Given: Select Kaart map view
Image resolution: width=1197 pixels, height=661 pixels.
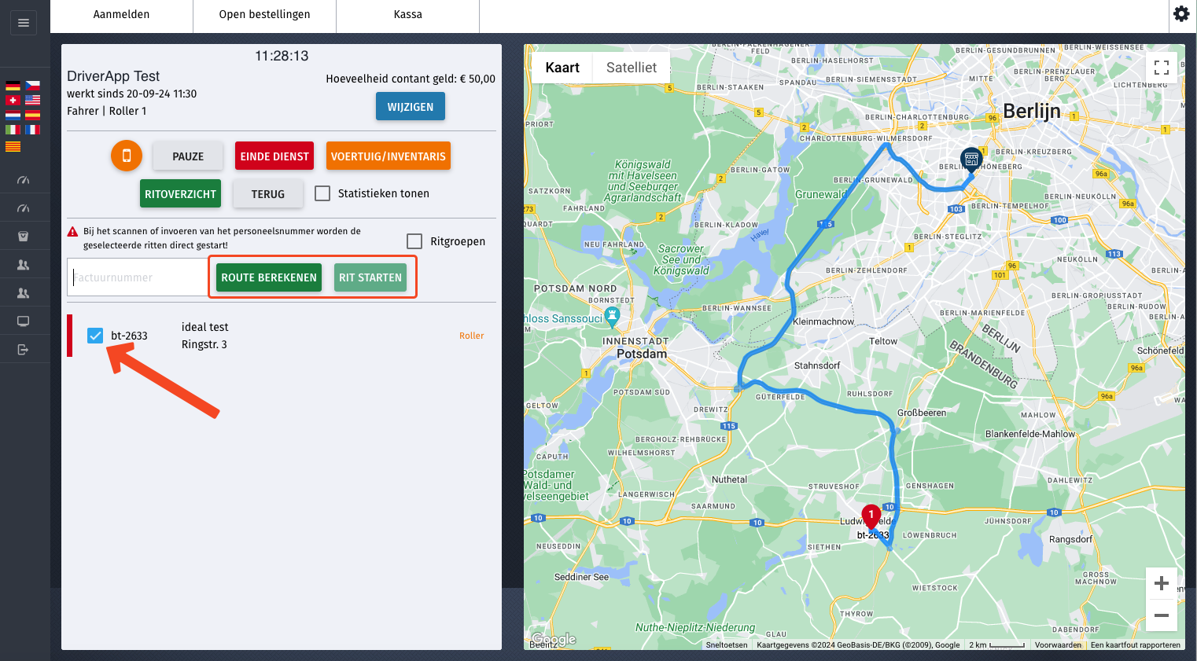Looking at the screenshot, I should pos(562,68).
